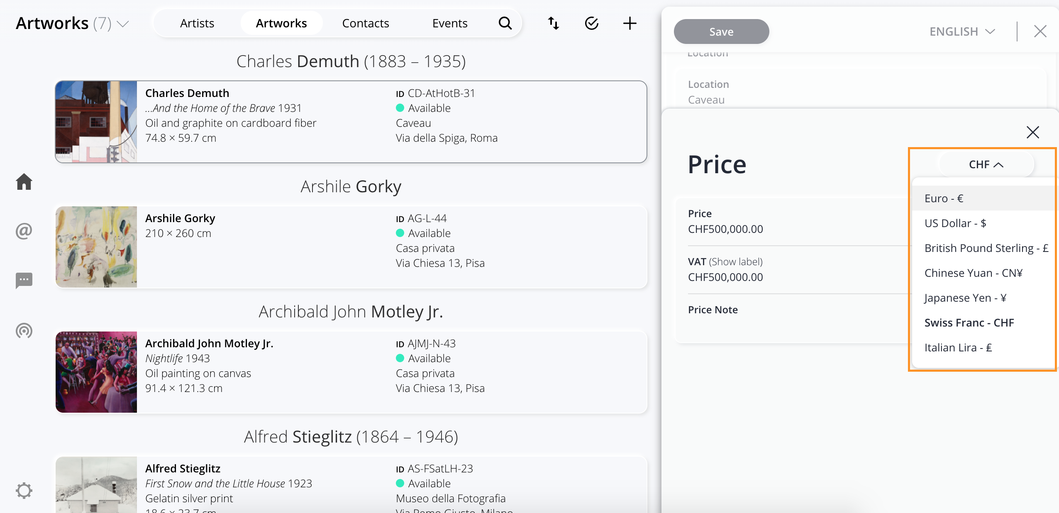Close the Price panel with X

click(x=1032, y=132)
